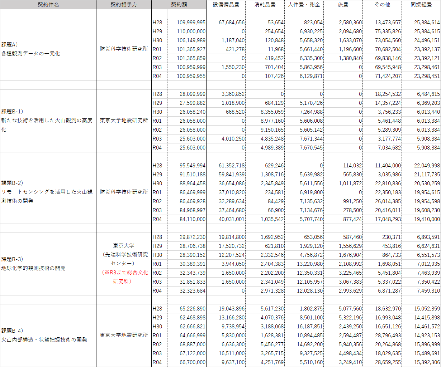Select 防災科学技術研究所 in the 課題A row

[x=124, y=49]
